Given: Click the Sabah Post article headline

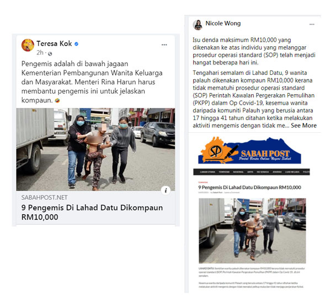Looking at the screenshot, I should pyautogui.click(x=249, y=187).
